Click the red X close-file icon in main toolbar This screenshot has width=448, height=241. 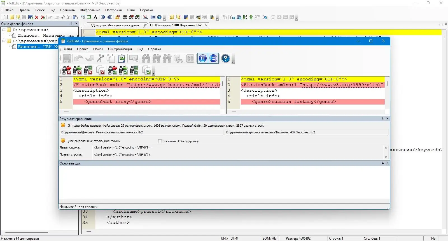[x=37, y=17]
